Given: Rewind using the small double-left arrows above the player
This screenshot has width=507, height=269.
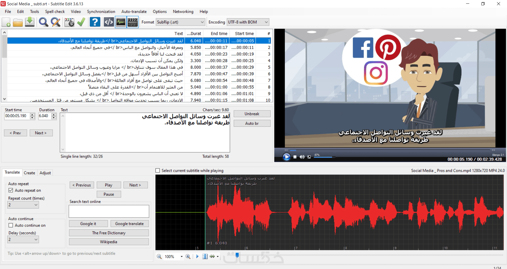Looking at the screenshot, I should (x=286, y=150).
